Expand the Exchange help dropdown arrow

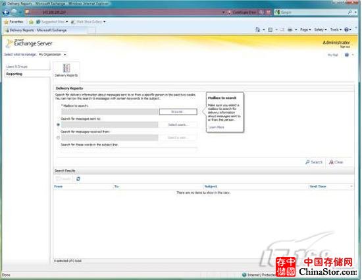[353, 55]
